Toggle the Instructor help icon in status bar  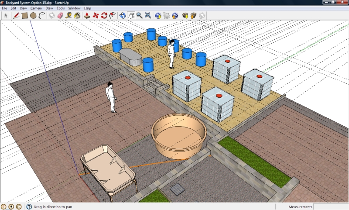[29, 207]
